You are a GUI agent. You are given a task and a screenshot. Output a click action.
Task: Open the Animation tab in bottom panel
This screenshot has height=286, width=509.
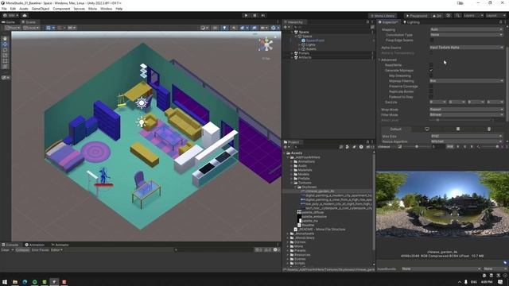click(x=35, y=245)
